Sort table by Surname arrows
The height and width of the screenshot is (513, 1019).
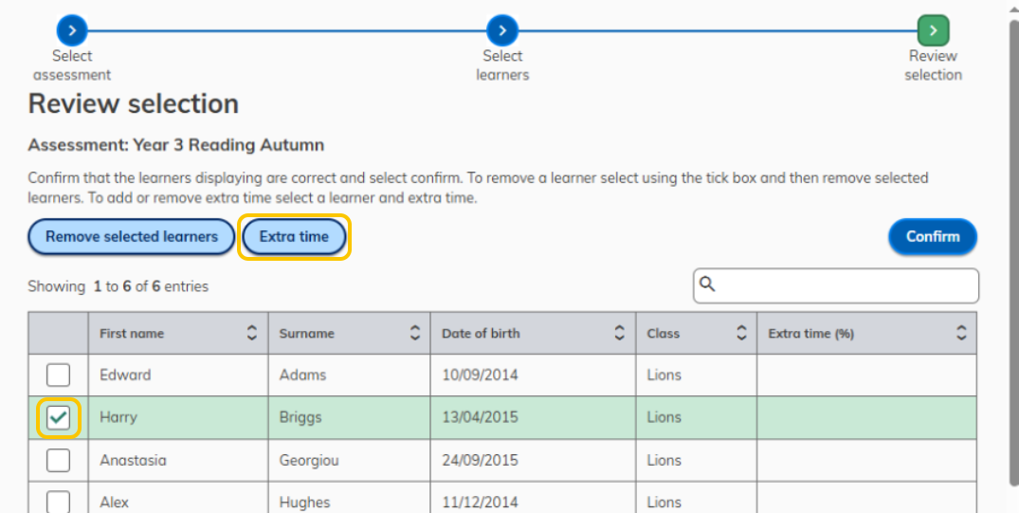point(414,334)
